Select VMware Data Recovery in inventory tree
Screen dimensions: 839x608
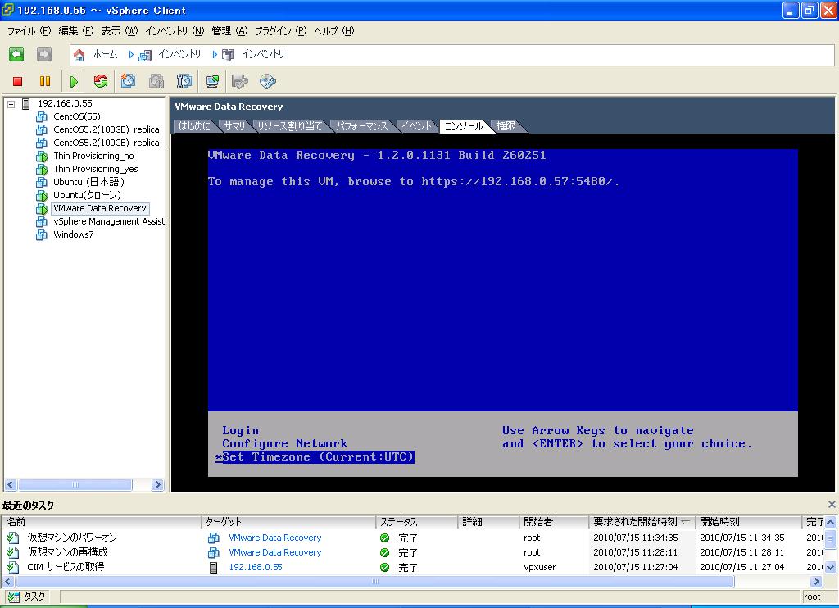(100, 208)
